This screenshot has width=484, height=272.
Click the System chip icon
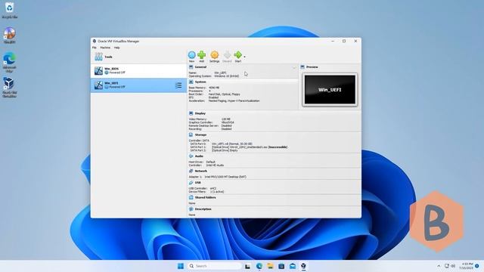[x=191, y=82]
